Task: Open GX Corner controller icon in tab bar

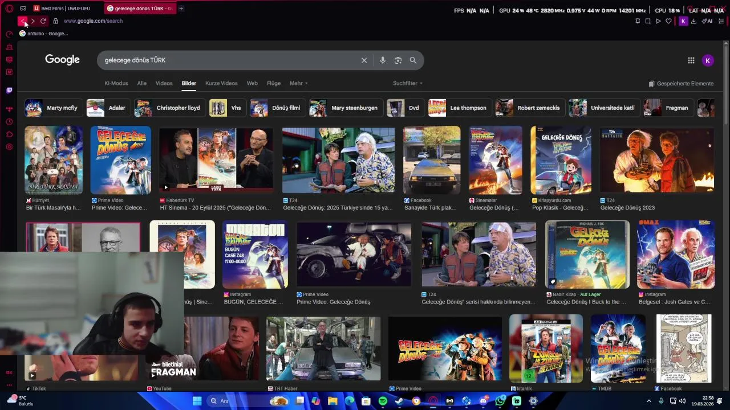Action: [23, 9]
